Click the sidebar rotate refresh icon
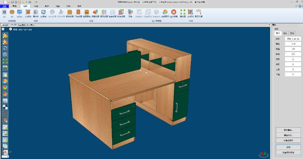The height and width of the screenshot is (159, 303). click(5, 48)
